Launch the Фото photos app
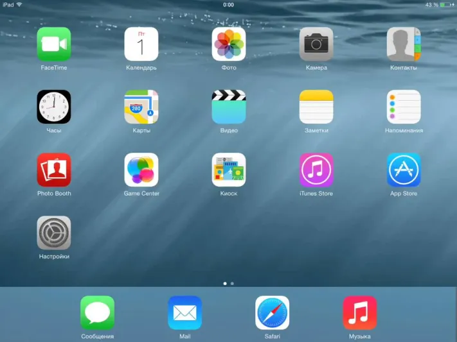The height and width of the screenshot is (342, 457). click(229, 44)
